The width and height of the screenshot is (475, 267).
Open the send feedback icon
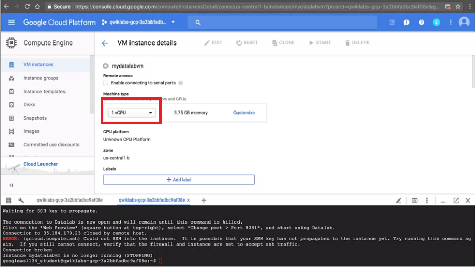[x=406, y=22]
